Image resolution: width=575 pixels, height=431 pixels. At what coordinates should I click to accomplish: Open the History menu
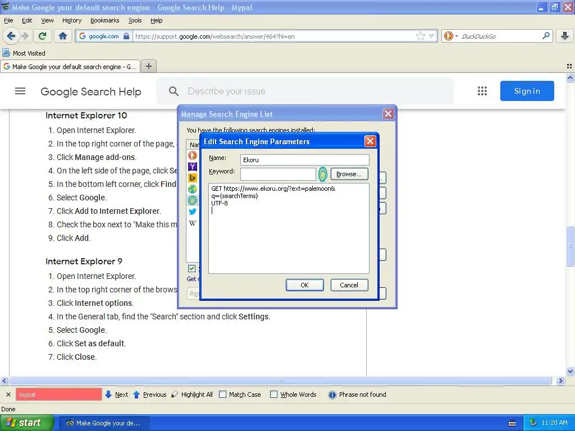click(x=72, y=21)
